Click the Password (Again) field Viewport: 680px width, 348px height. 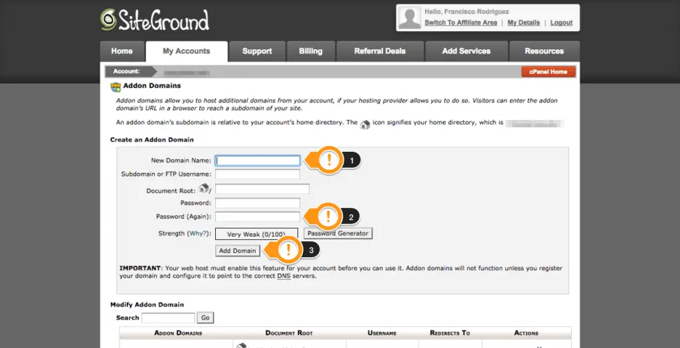(258, 217)
